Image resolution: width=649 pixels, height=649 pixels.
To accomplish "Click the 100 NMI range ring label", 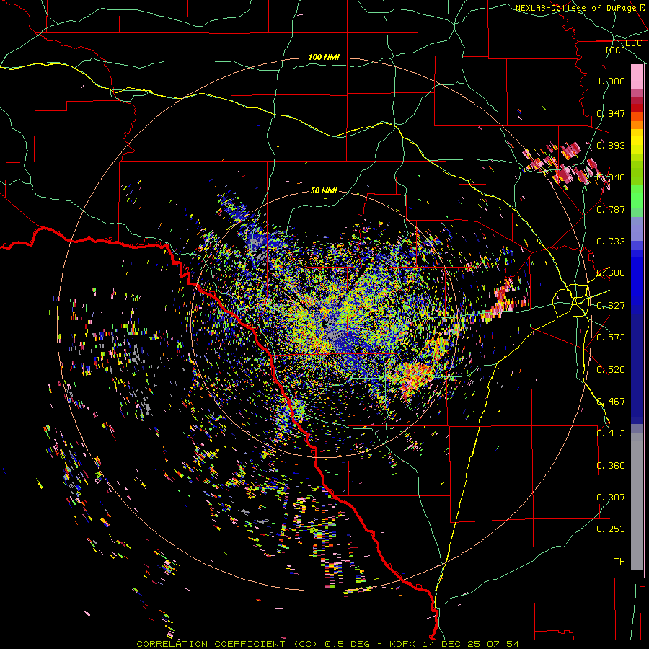I will point(324,57).
